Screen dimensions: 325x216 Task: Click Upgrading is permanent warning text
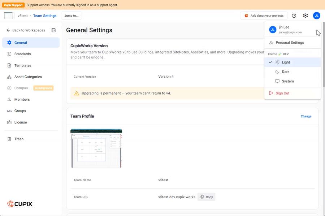[x=126, y=93]
